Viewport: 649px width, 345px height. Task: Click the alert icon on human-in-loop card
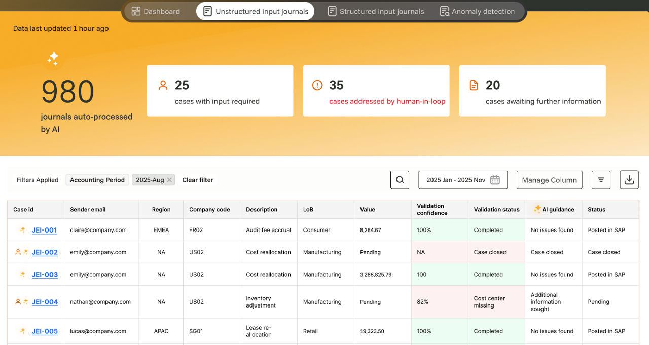click(317, 85)
